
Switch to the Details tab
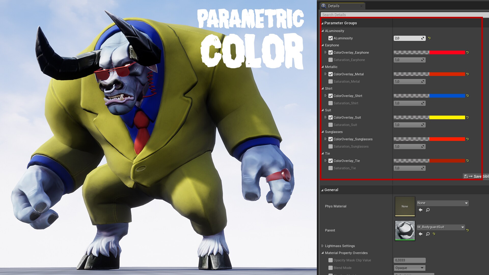(334, 6)
